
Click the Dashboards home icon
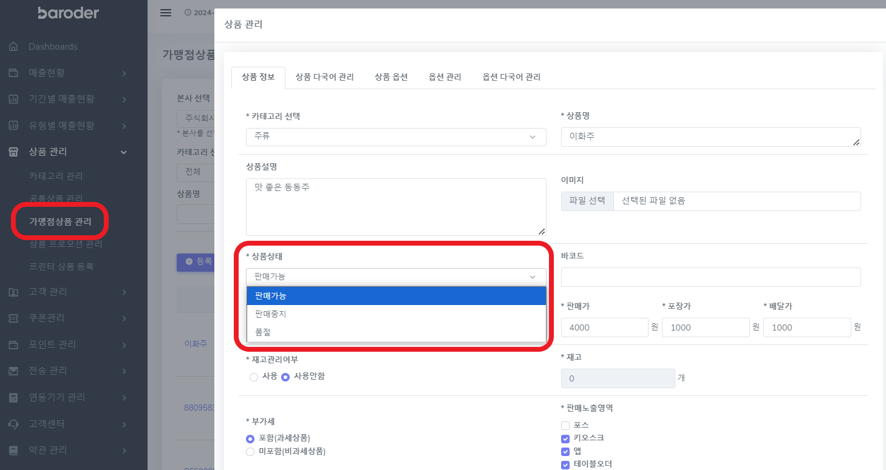coord(13,47)
